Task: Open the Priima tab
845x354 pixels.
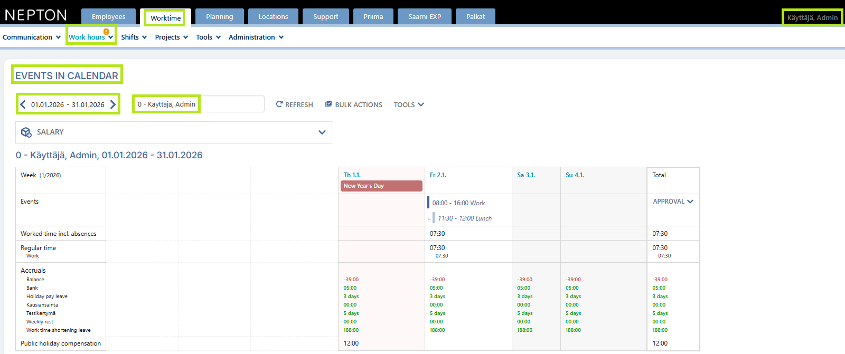Action: [x=373, y=16]
